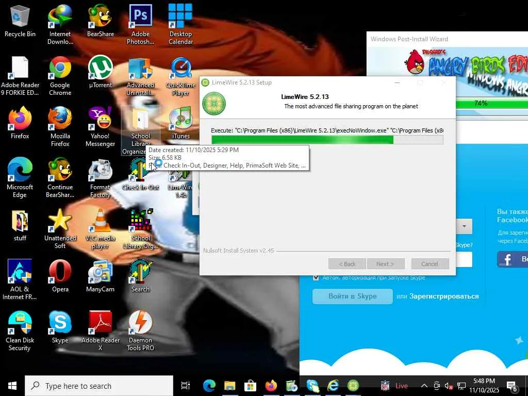Show hidden system tray icons chevron

[424, 386]
